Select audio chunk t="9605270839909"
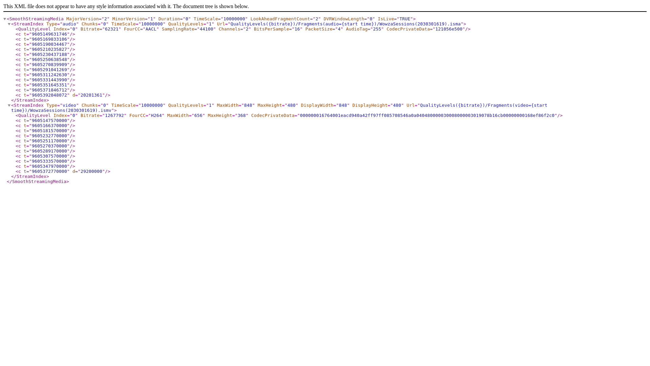The image size is (650, 366). point(45,65)
